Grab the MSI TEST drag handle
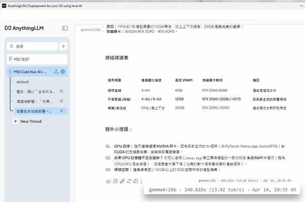305x202 pixels. [x=10, y=59]
